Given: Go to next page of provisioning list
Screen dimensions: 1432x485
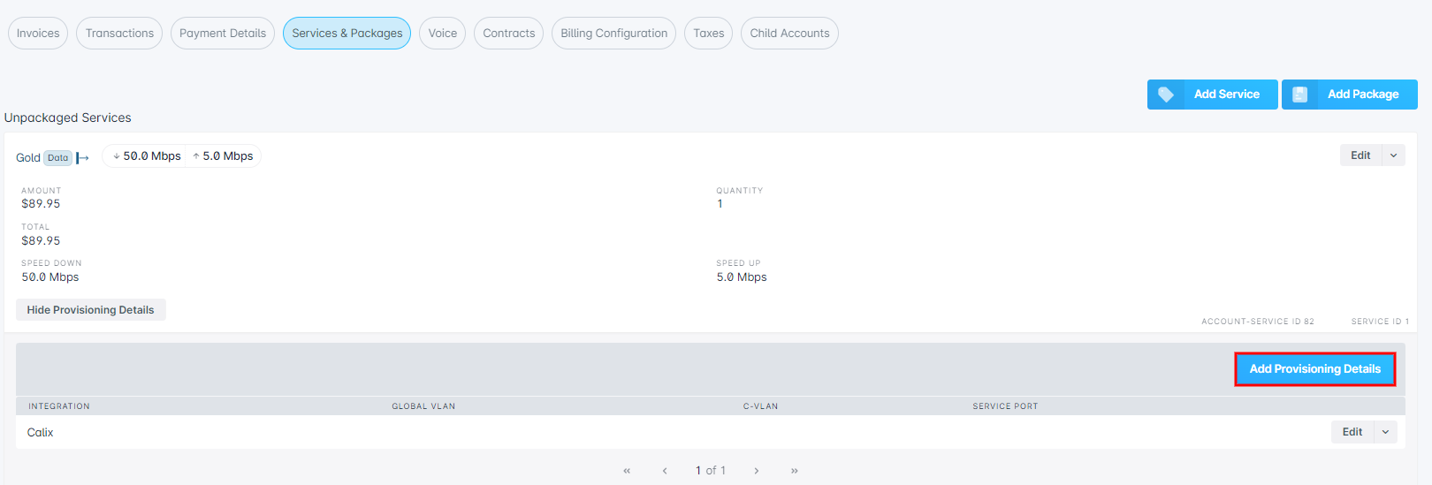Looking at the screenshot, I should click(x=757, y=471).
